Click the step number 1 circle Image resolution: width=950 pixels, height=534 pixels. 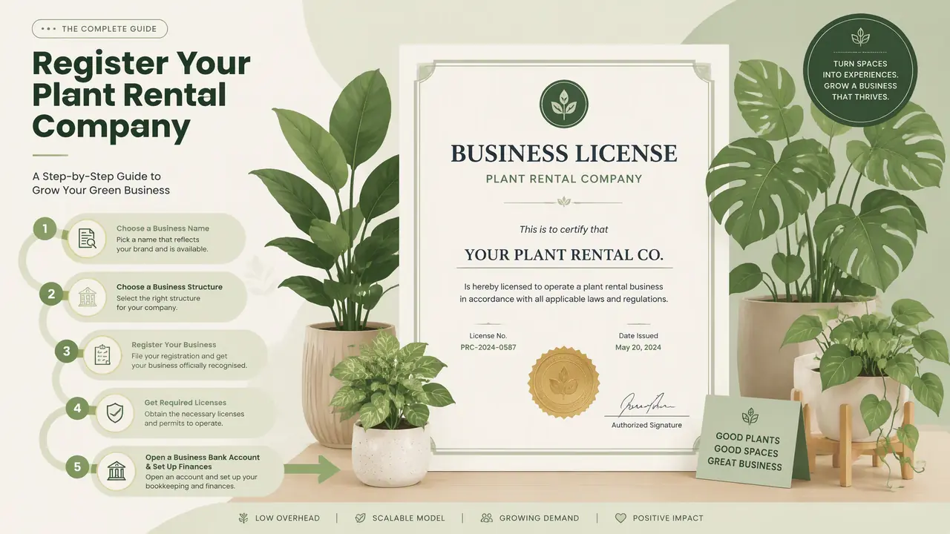click(45, 229)
